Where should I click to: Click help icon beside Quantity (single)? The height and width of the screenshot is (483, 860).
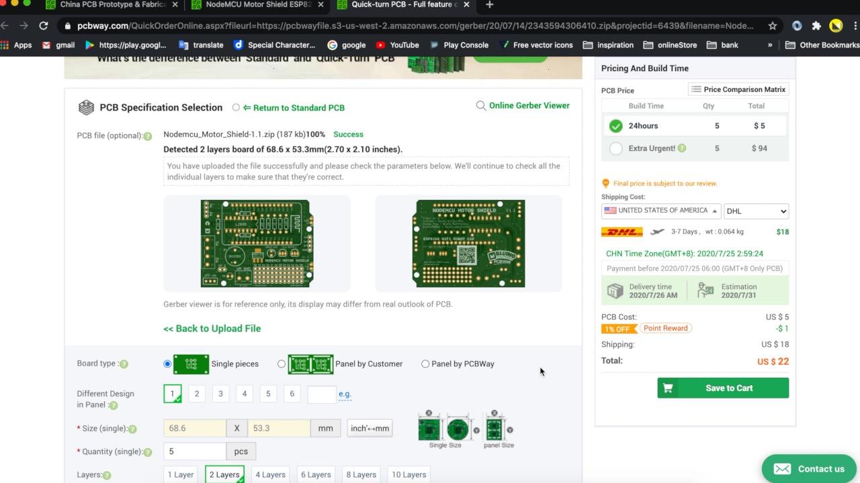click(x=148, y=452)
